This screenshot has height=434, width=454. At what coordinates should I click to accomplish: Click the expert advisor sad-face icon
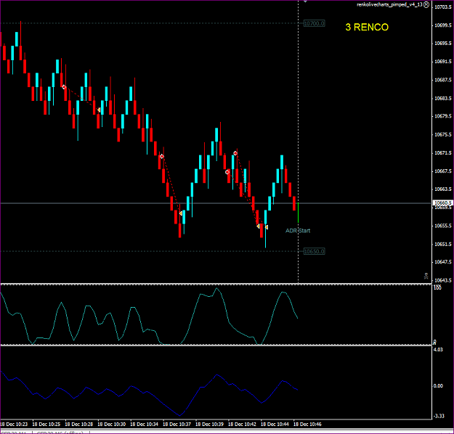pyautogui.click(x=426, y=4)
